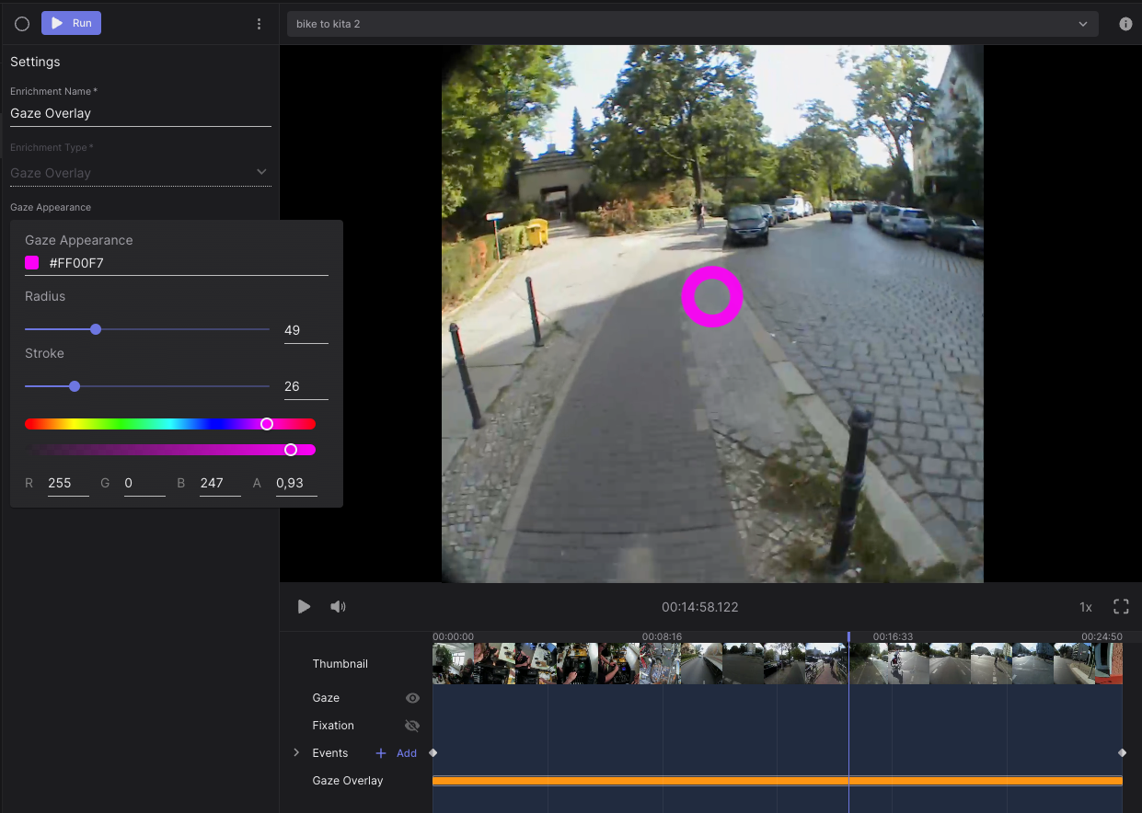
Task: Click the magenta color swatch
Action: pyautogui.click(x=32, y=263)
